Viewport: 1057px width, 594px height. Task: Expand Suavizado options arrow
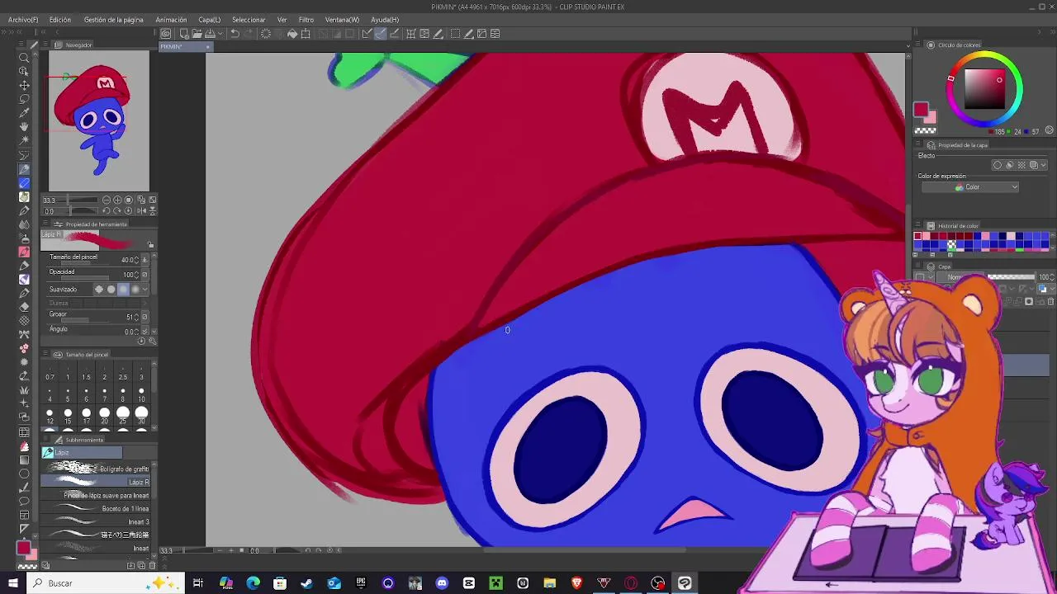(x=146, y=290)
